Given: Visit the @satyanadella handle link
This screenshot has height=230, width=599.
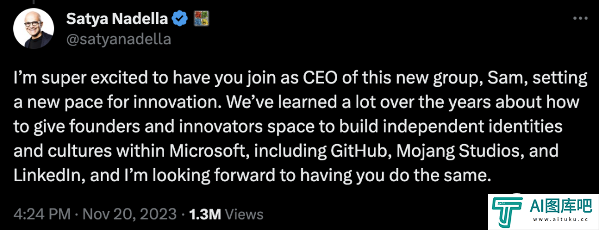Looking at the screenshot, I should 119,39.
